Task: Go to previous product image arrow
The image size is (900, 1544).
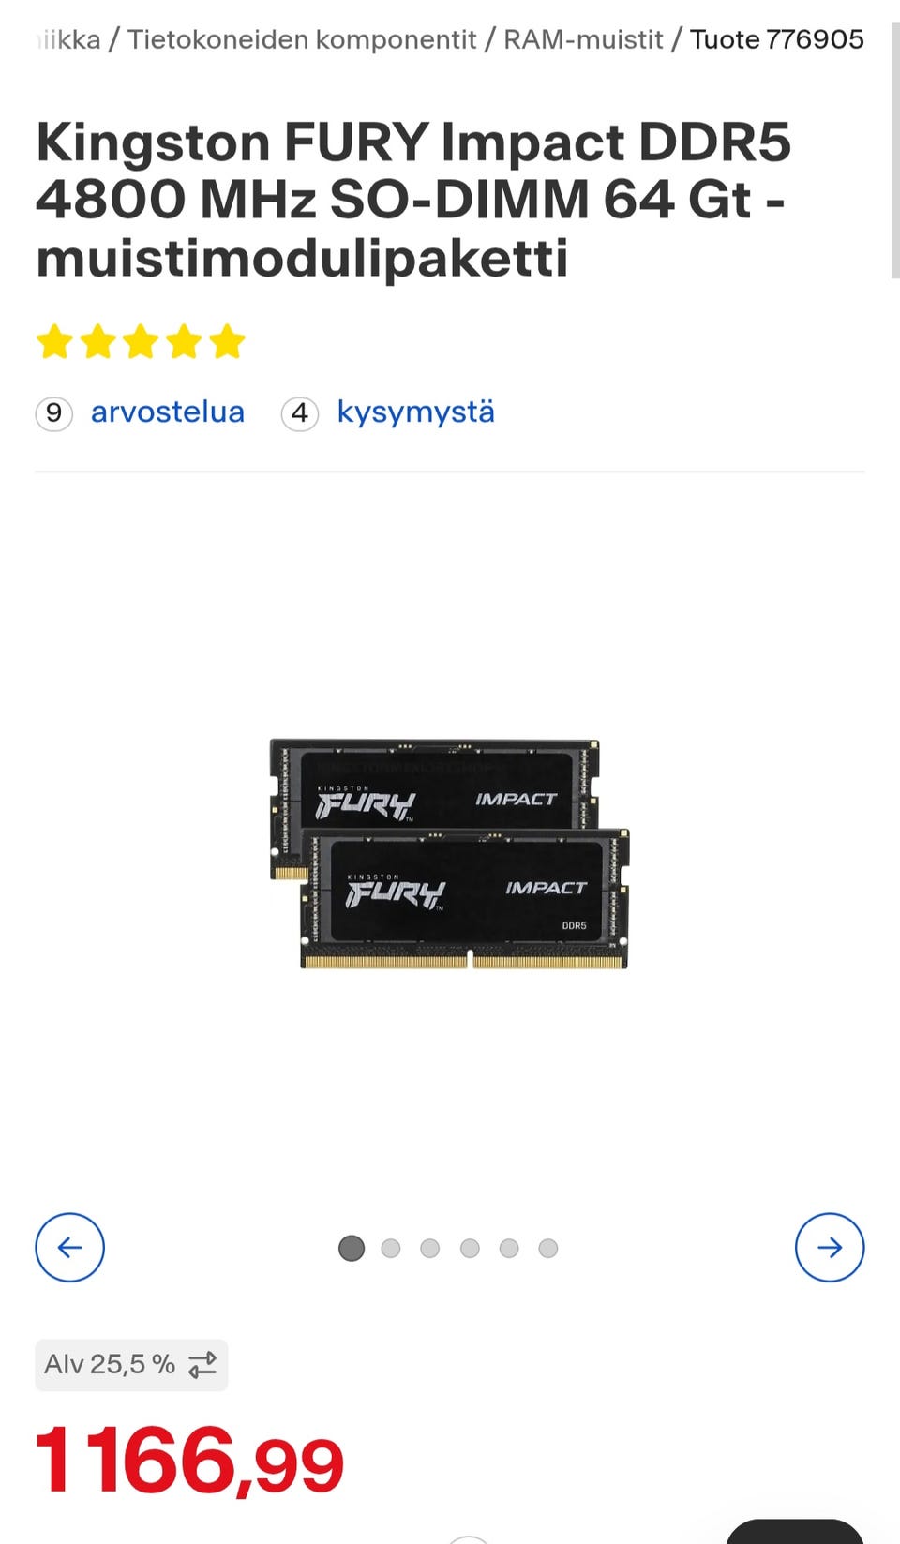Action: [69, 1247]
